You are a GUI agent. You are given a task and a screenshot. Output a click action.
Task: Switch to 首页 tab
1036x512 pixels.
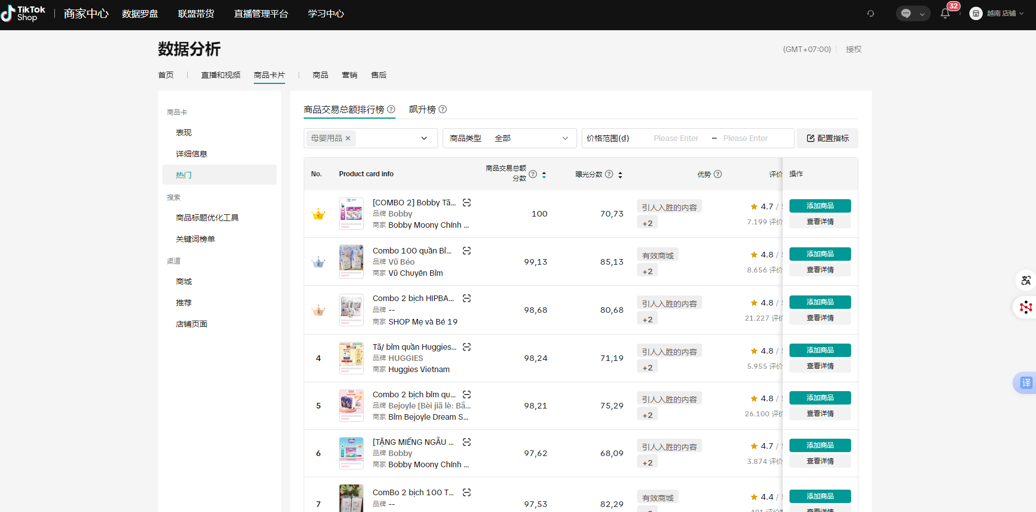pyautogui.click(x=166, y=75)
